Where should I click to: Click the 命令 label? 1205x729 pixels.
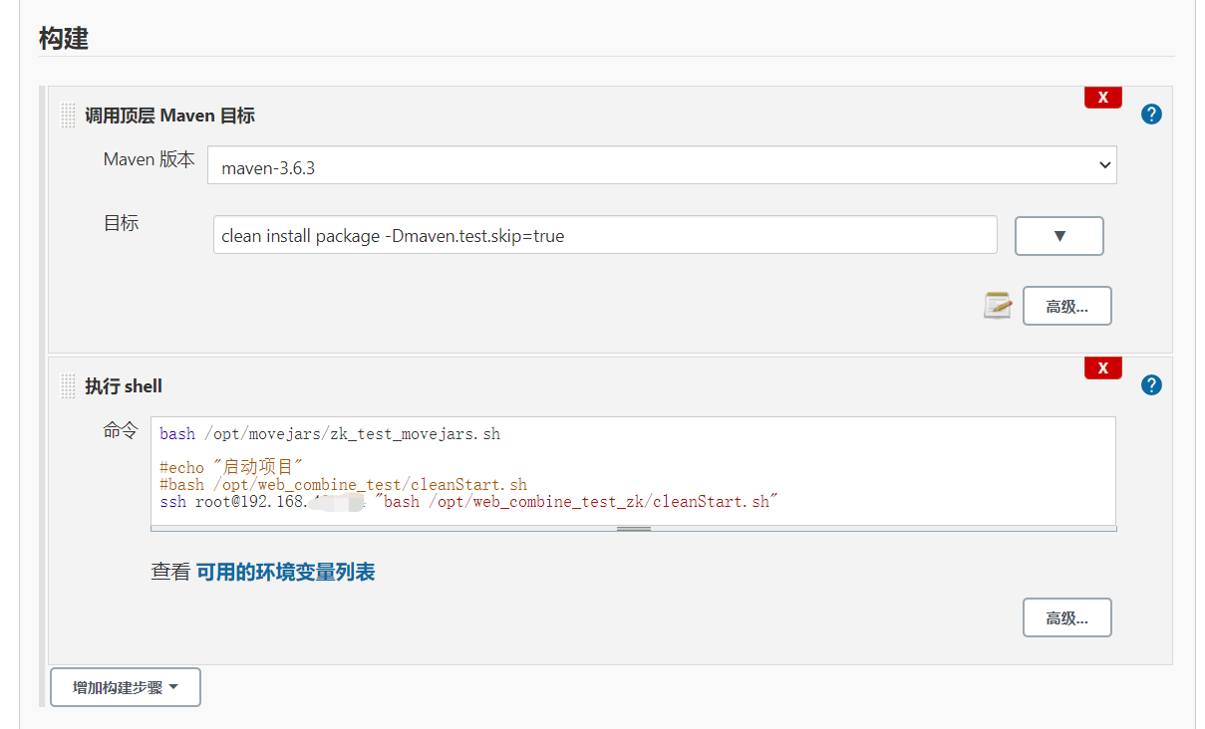(122, 430)
